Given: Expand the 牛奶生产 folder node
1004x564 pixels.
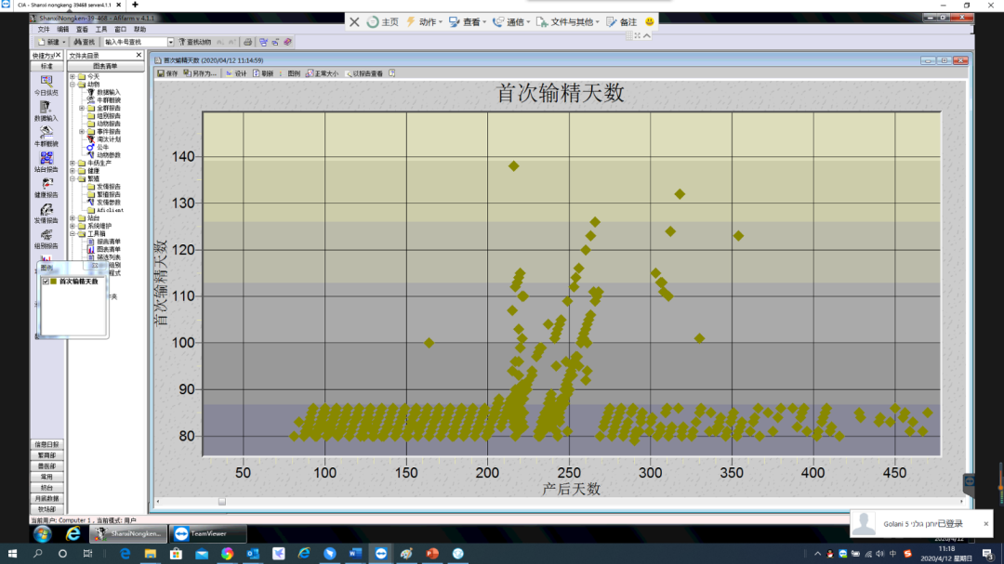Looking at the screenshot, I should tap(73, 164).
